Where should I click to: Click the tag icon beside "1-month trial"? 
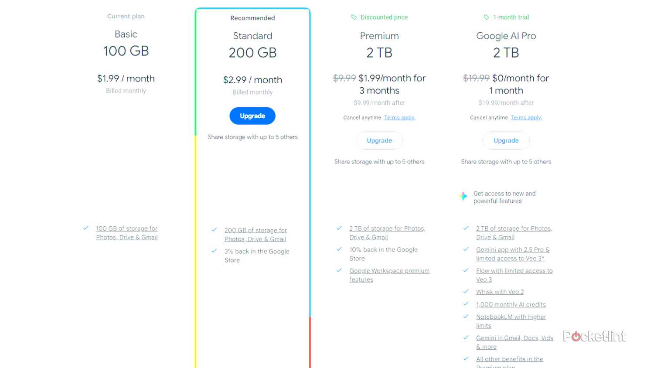[x=486, y=17]
